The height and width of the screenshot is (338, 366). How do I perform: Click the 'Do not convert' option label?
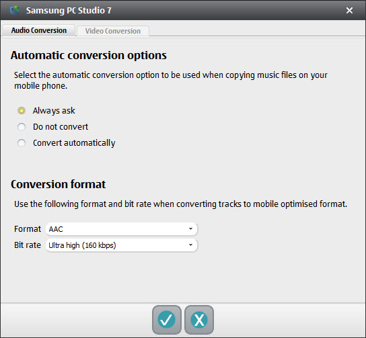(61, 127)
